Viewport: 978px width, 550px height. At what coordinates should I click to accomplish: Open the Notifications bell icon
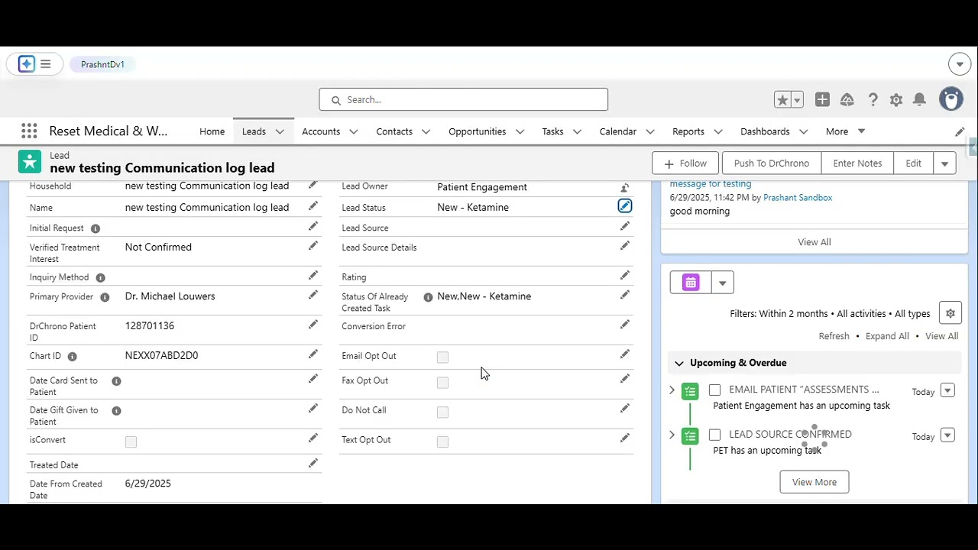920,100
